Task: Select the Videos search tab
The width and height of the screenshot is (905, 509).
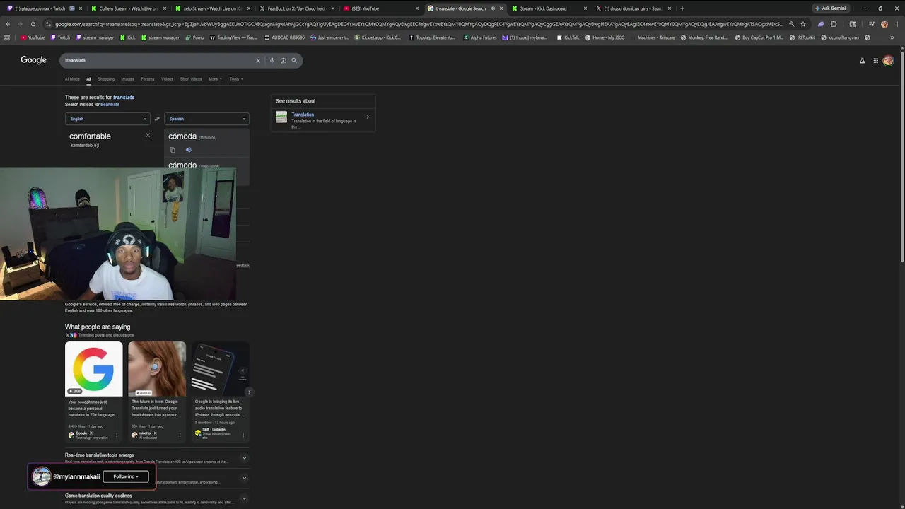Action: 167,79
